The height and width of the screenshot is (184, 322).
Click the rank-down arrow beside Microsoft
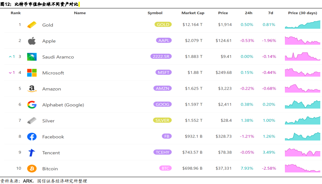pyautogui.click(x=10, y=73)
